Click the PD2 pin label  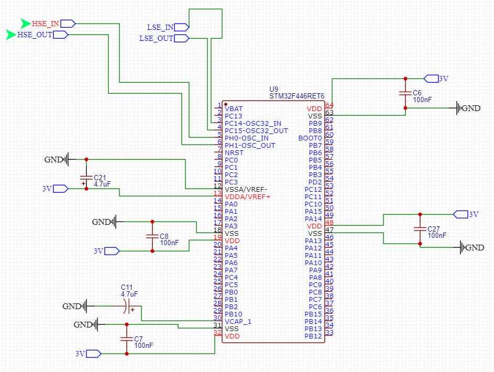coord(315,182)
